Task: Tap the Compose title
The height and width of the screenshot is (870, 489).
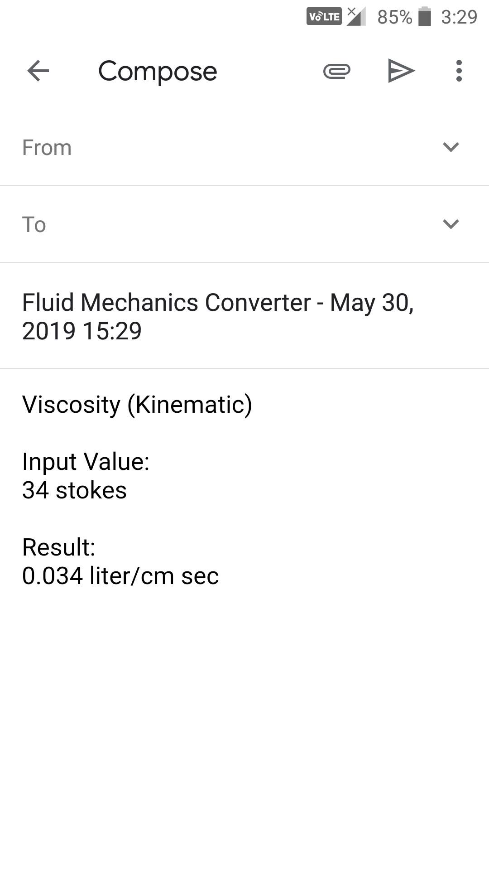Action: pyautogui.click(x=158, y=72)
